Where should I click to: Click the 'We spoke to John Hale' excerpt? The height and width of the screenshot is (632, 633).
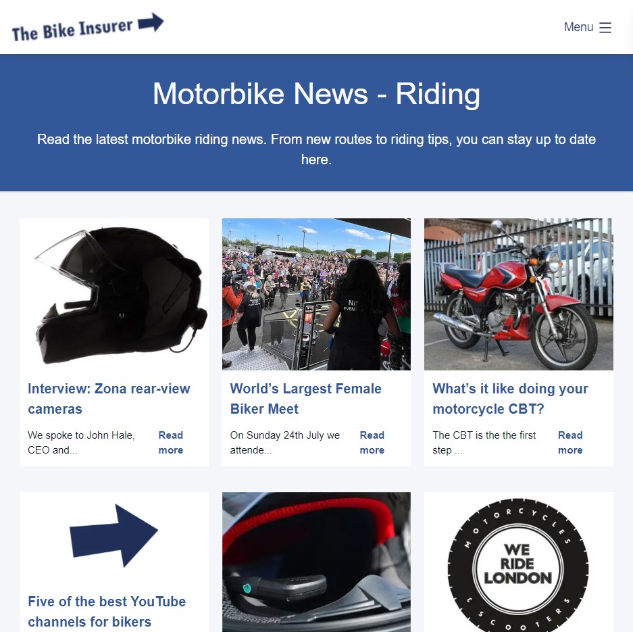81,443
